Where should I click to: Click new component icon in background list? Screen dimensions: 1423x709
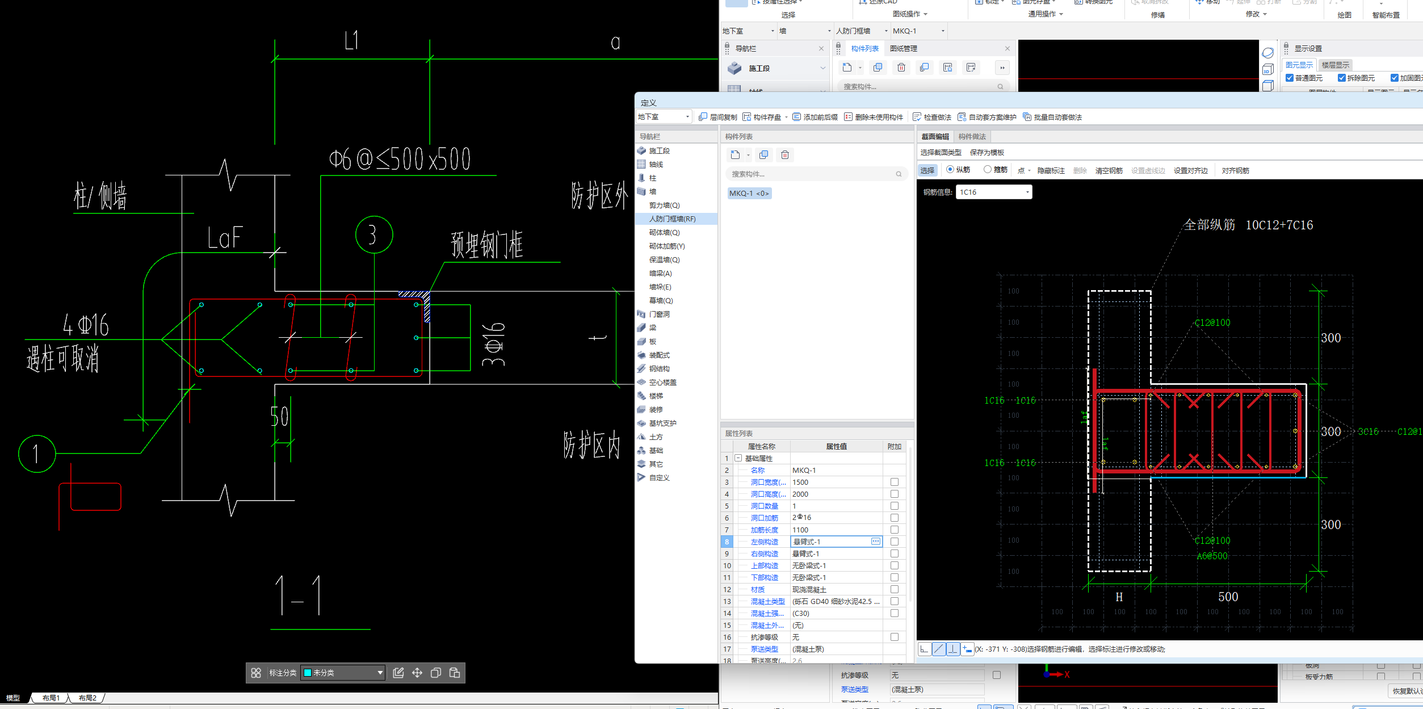tap(847, 68)
